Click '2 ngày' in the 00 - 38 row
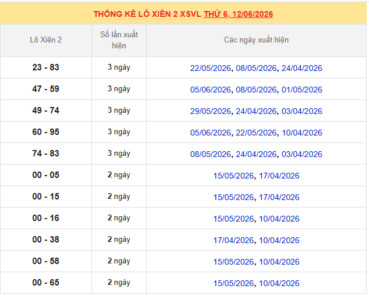369x296 pixels. click(x=119, y=240)
